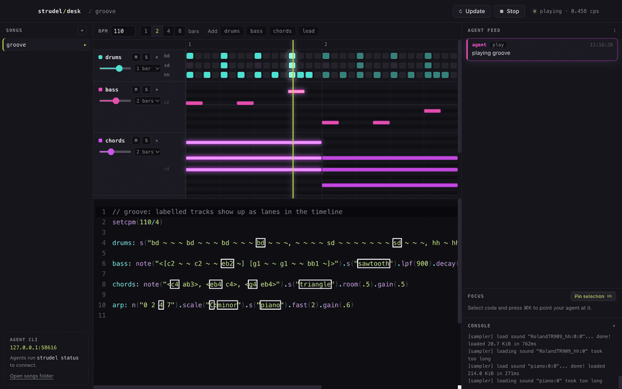Toggle first hh step in drums lane
Screen dimensions: 622x389
click(190, 75)
